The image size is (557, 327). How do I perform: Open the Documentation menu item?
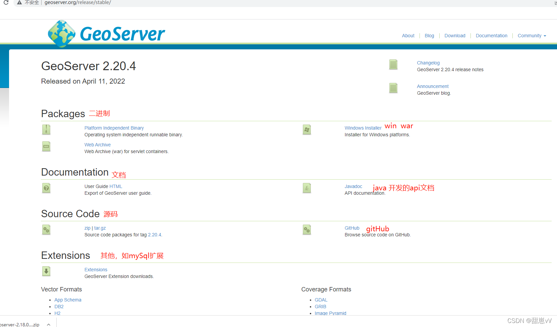[x=491, y=36]
